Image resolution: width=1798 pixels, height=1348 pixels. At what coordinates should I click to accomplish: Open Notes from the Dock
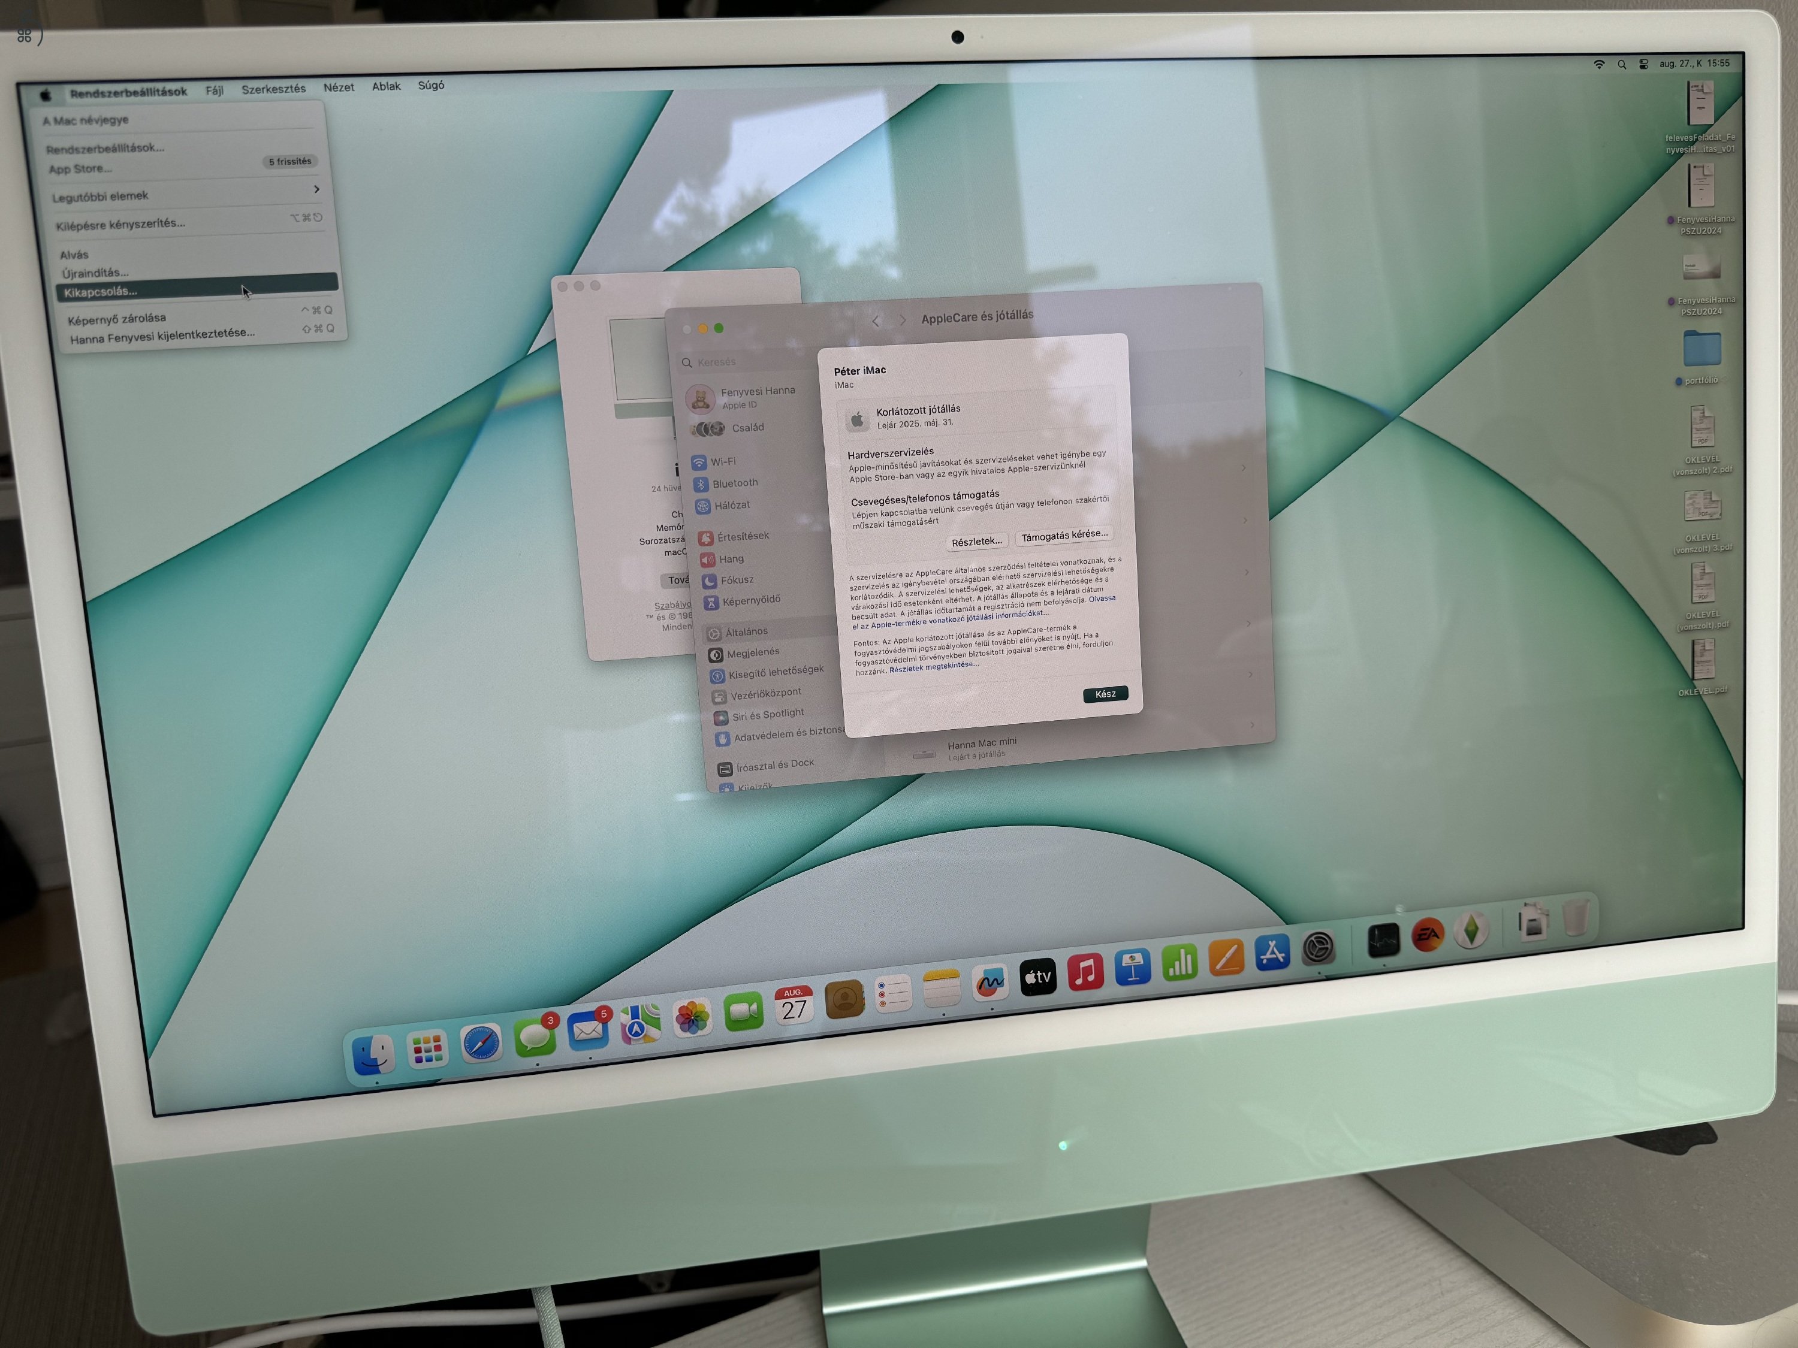click(942, 987)
